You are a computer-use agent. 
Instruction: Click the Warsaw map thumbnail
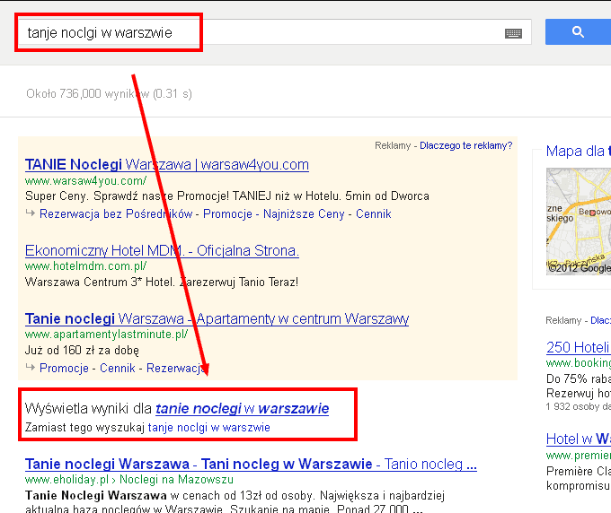tap(578, 222)
